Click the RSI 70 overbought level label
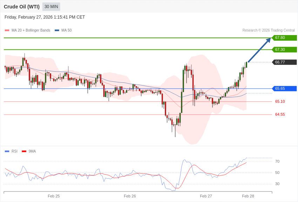This screenshot has width=298, height=202. [x=277, y=162]
